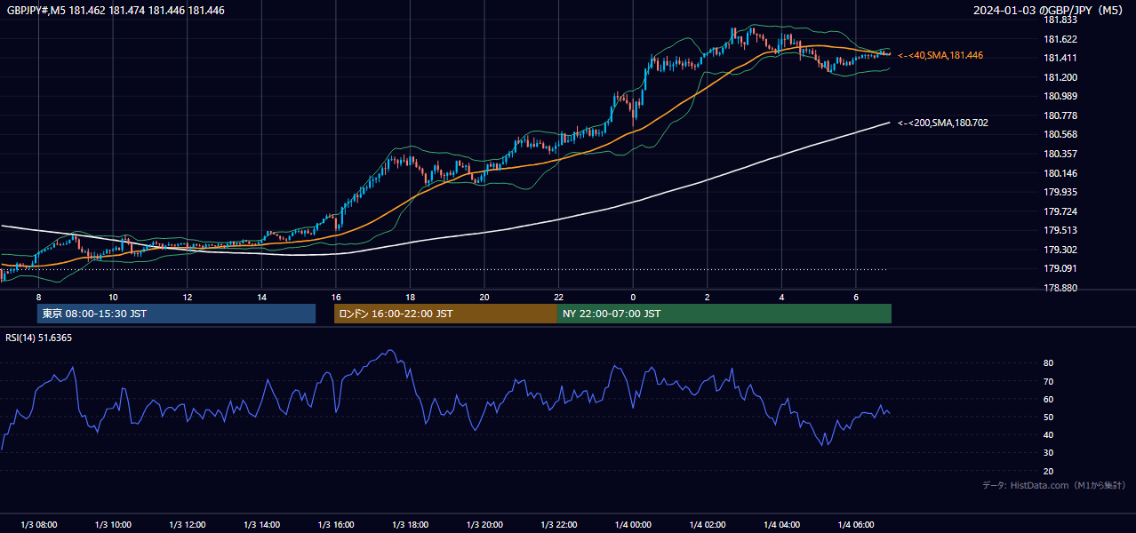This screenshot has height=533, width=1136.
Task: Click price level 181.200 on the axis
Action: pyautogui.click(x=1060, y=77)
